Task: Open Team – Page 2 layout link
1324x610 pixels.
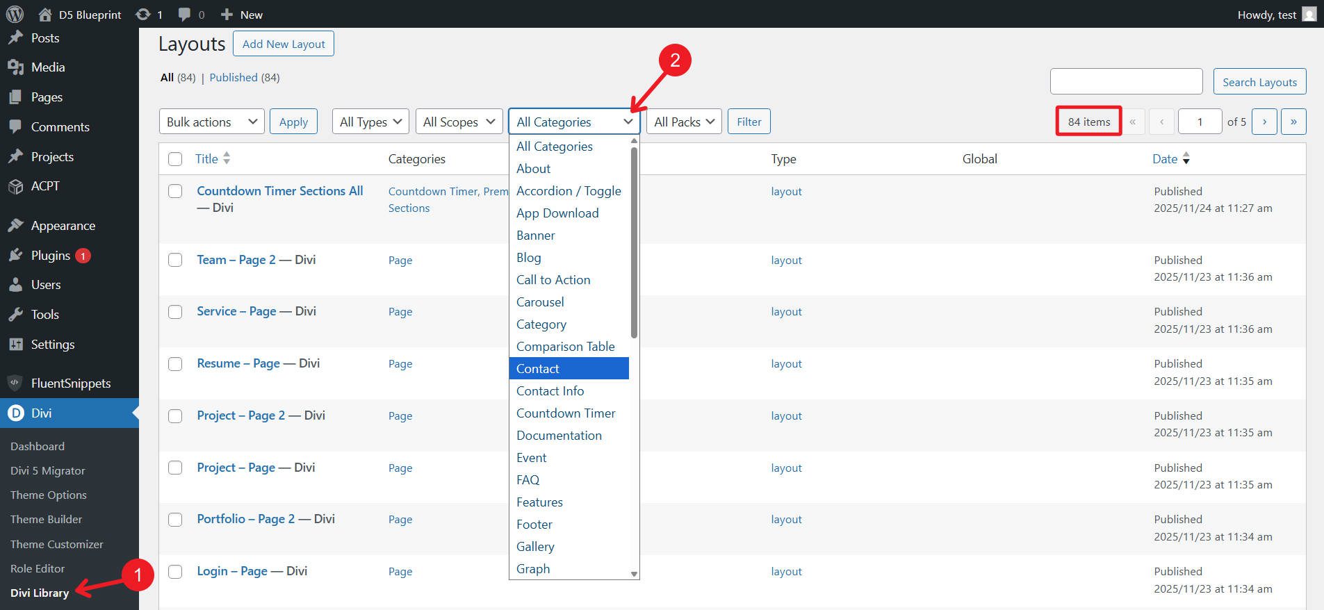Action: [x=236, y=259]
